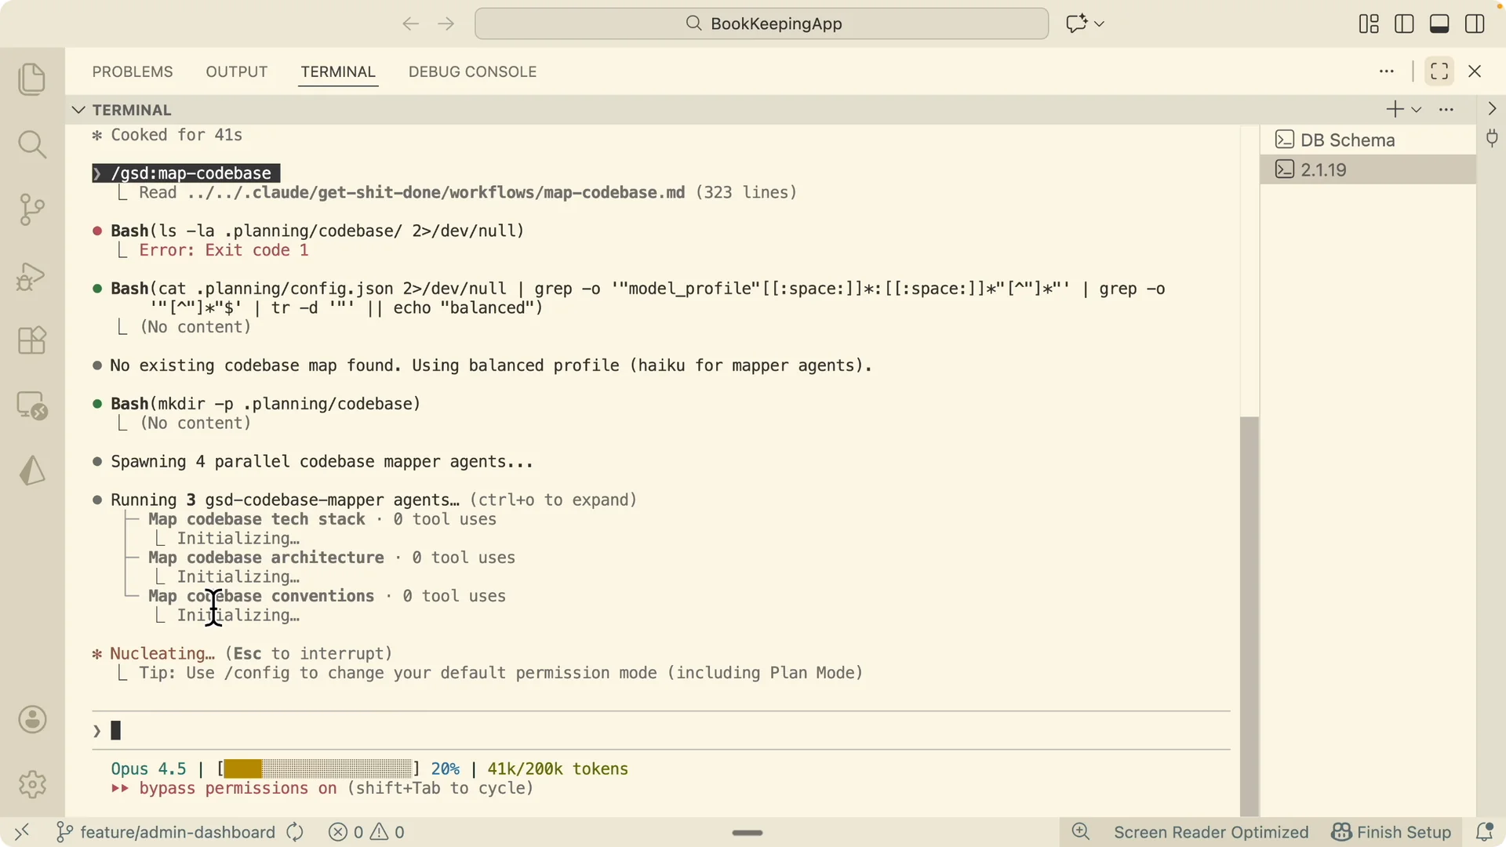Customize layout icon in title bar
The height and width of the screenshot is (847, 1506).
pos(1369,24)
